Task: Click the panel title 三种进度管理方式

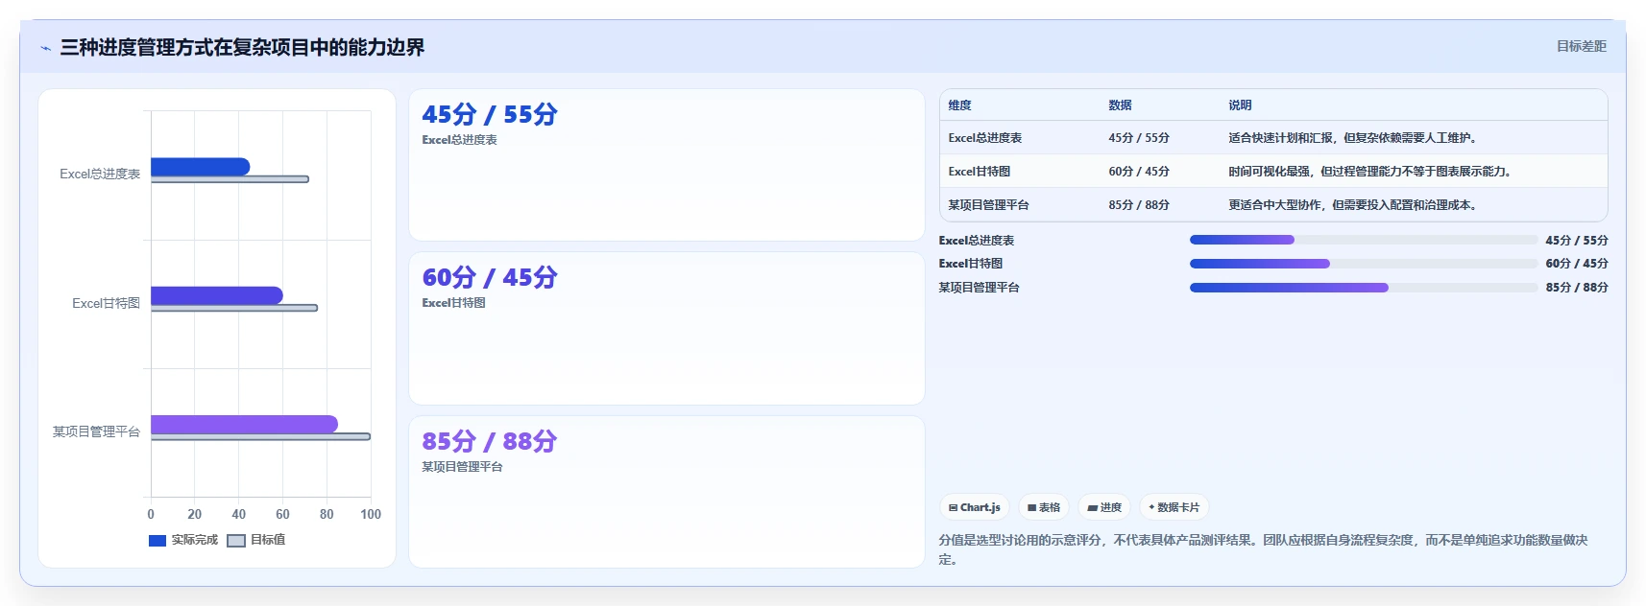Action: pyautogui.click(x=242, y=47)
